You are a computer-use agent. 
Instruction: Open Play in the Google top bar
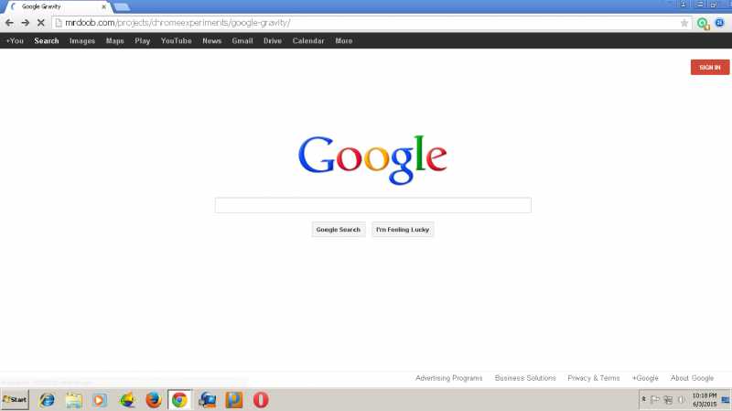[143, 40]
